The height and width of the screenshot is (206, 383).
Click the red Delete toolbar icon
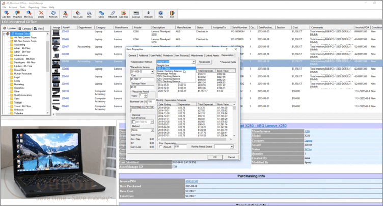point(41,14)
